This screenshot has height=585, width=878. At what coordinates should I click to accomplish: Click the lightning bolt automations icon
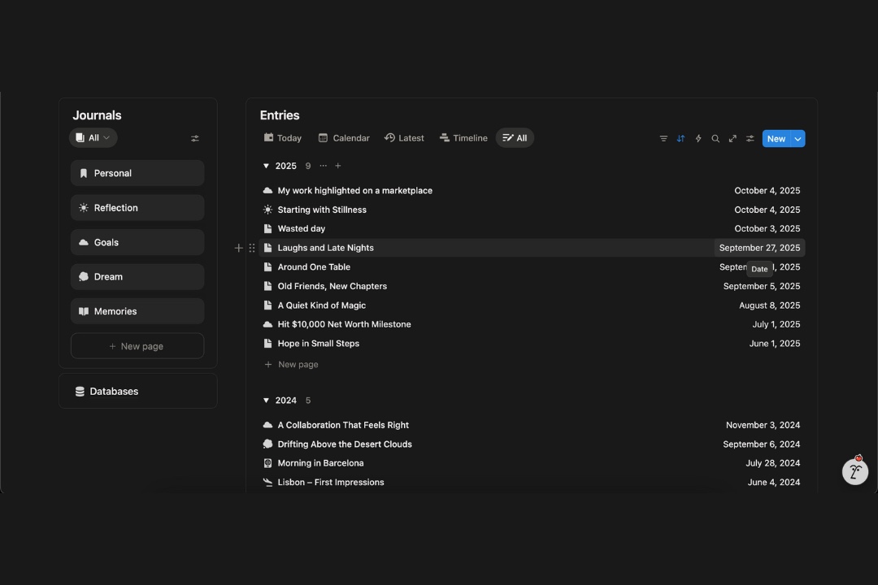(x=698, y=139)
